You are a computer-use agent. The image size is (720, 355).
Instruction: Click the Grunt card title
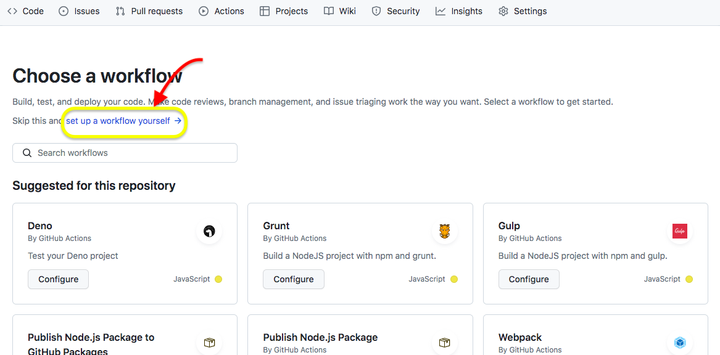[x=276, y=226]
